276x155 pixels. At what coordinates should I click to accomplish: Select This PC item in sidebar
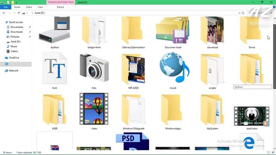[16, 64]
